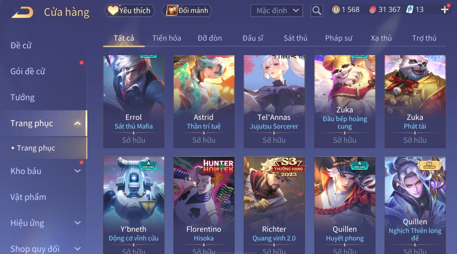
Task: Collapse the Trang phục sidebar section
Action: tap(78, 123)
